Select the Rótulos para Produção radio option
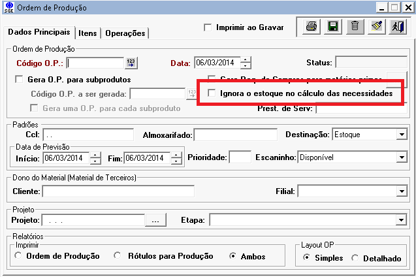416x277 pixels. tap(118, 256)
